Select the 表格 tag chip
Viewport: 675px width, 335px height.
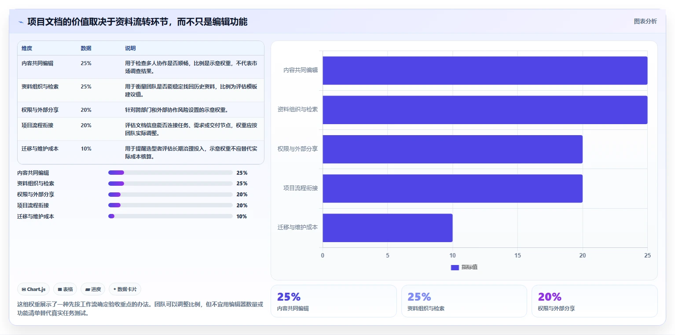[x=65, y=289]
